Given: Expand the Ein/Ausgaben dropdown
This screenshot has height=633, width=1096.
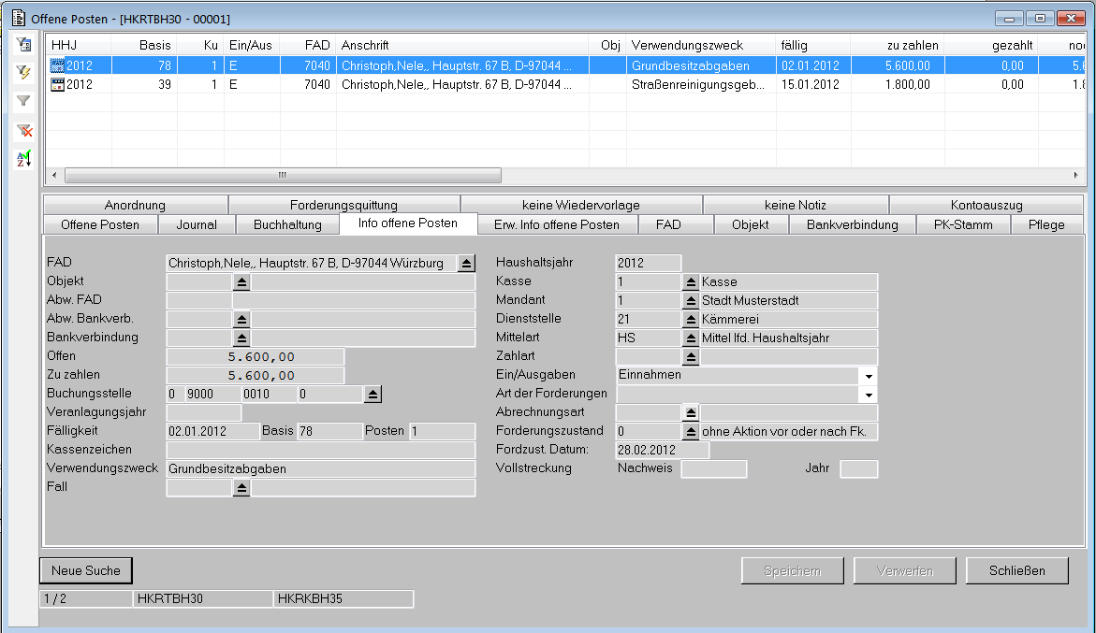Looking at the screenshot, I should click(x=869, y=376).
